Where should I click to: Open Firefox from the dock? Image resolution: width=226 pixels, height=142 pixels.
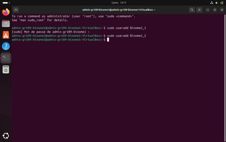click(6, 12)
